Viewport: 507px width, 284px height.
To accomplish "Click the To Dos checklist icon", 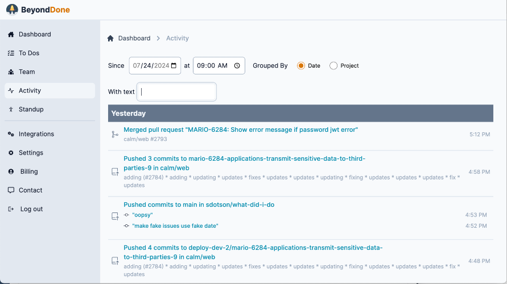I will coord(11,53).
